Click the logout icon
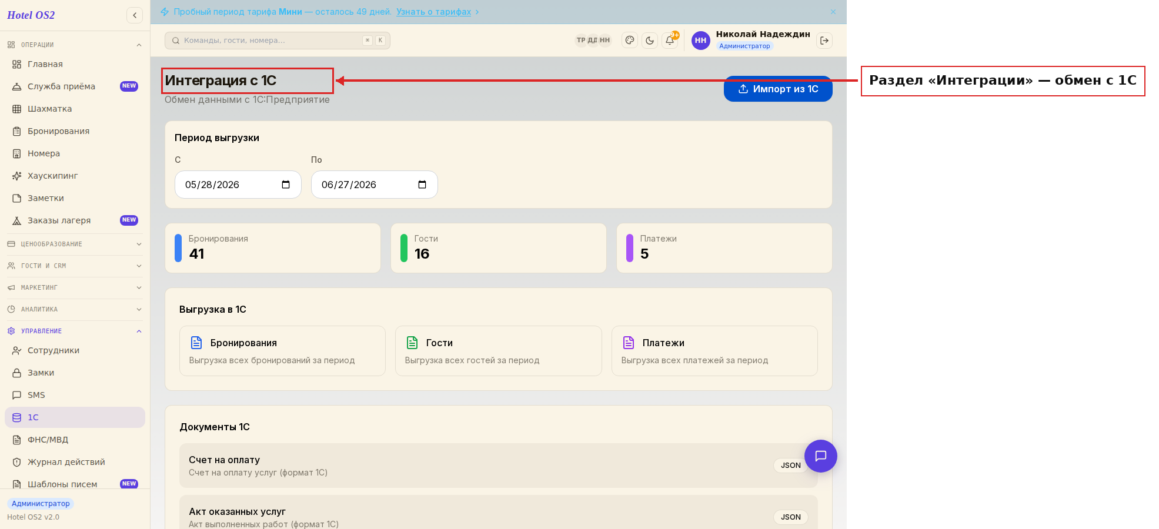 pos(824,41)
